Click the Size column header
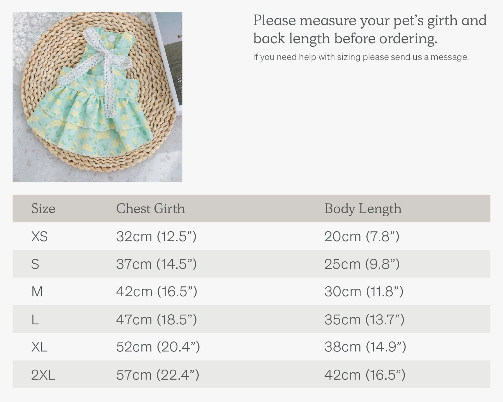The width and height of the screenshot is (503, 402). [43, 209]
